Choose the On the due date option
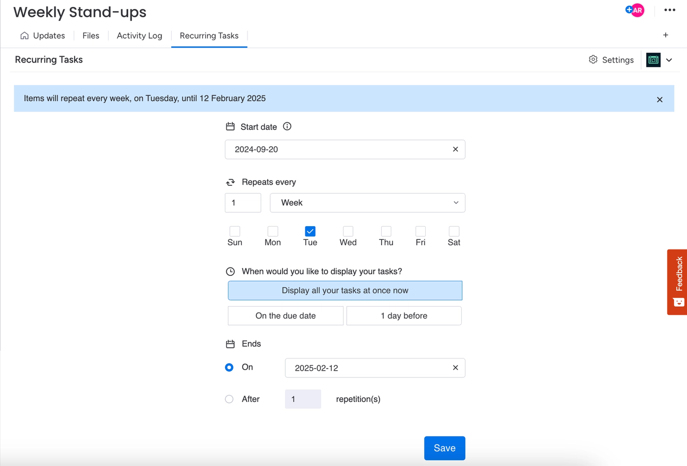 [x=285, y=316]
